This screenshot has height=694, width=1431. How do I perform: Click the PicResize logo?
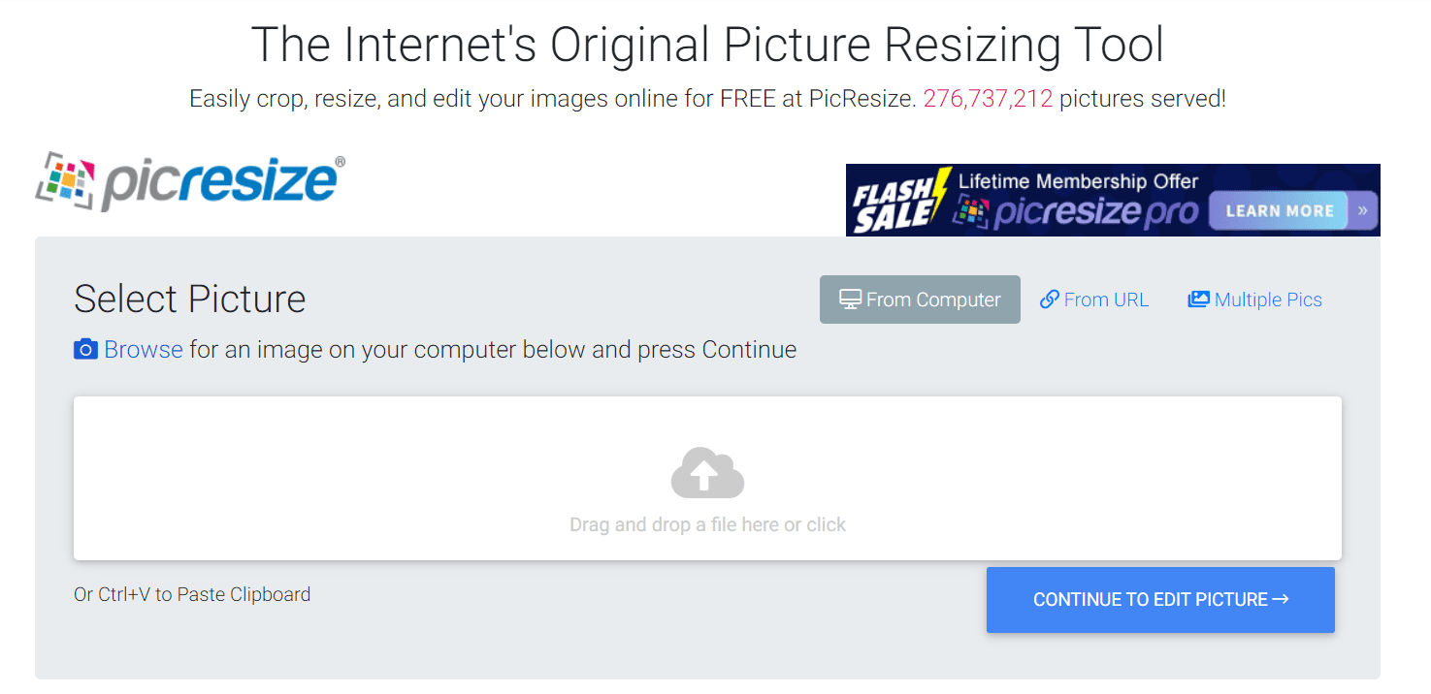point(190,182)
